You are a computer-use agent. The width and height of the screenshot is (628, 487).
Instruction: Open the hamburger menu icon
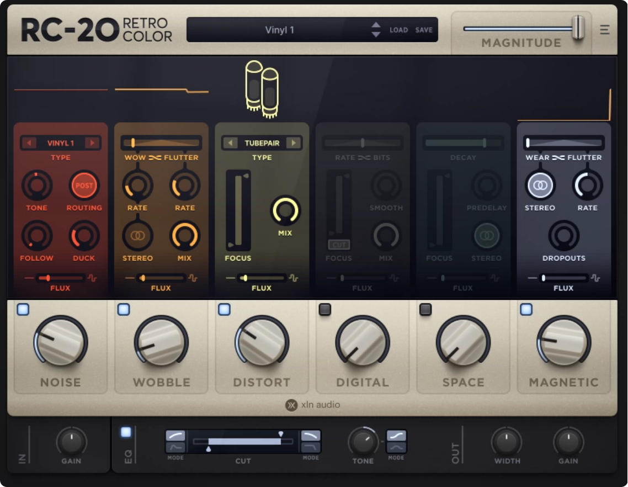(604, 30)
